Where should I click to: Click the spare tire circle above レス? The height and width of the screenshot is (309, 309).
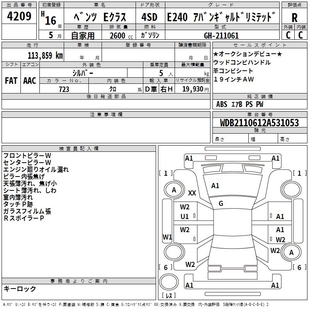169,282
